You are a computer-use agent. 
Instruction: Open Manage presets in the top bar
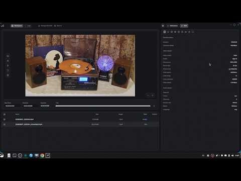45,26
